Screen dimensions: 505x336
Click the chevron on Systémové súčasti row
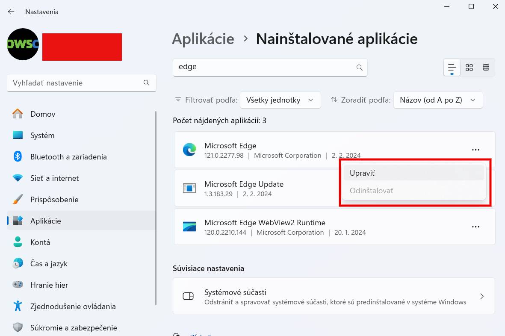click(482, 296)
